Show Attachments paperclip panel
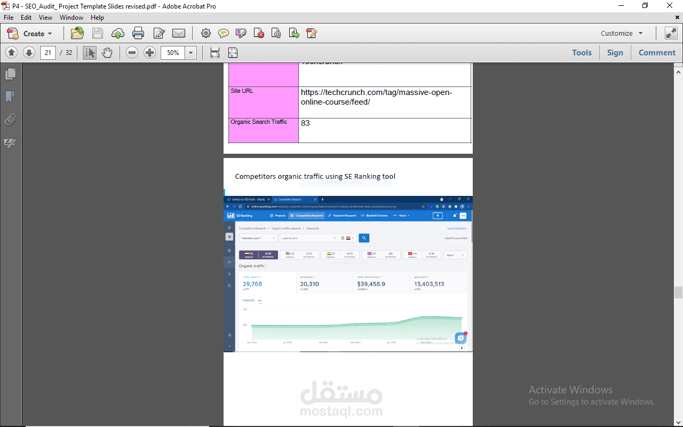The width and height of the screenshot is (683, 427). (x=10, y=120)
